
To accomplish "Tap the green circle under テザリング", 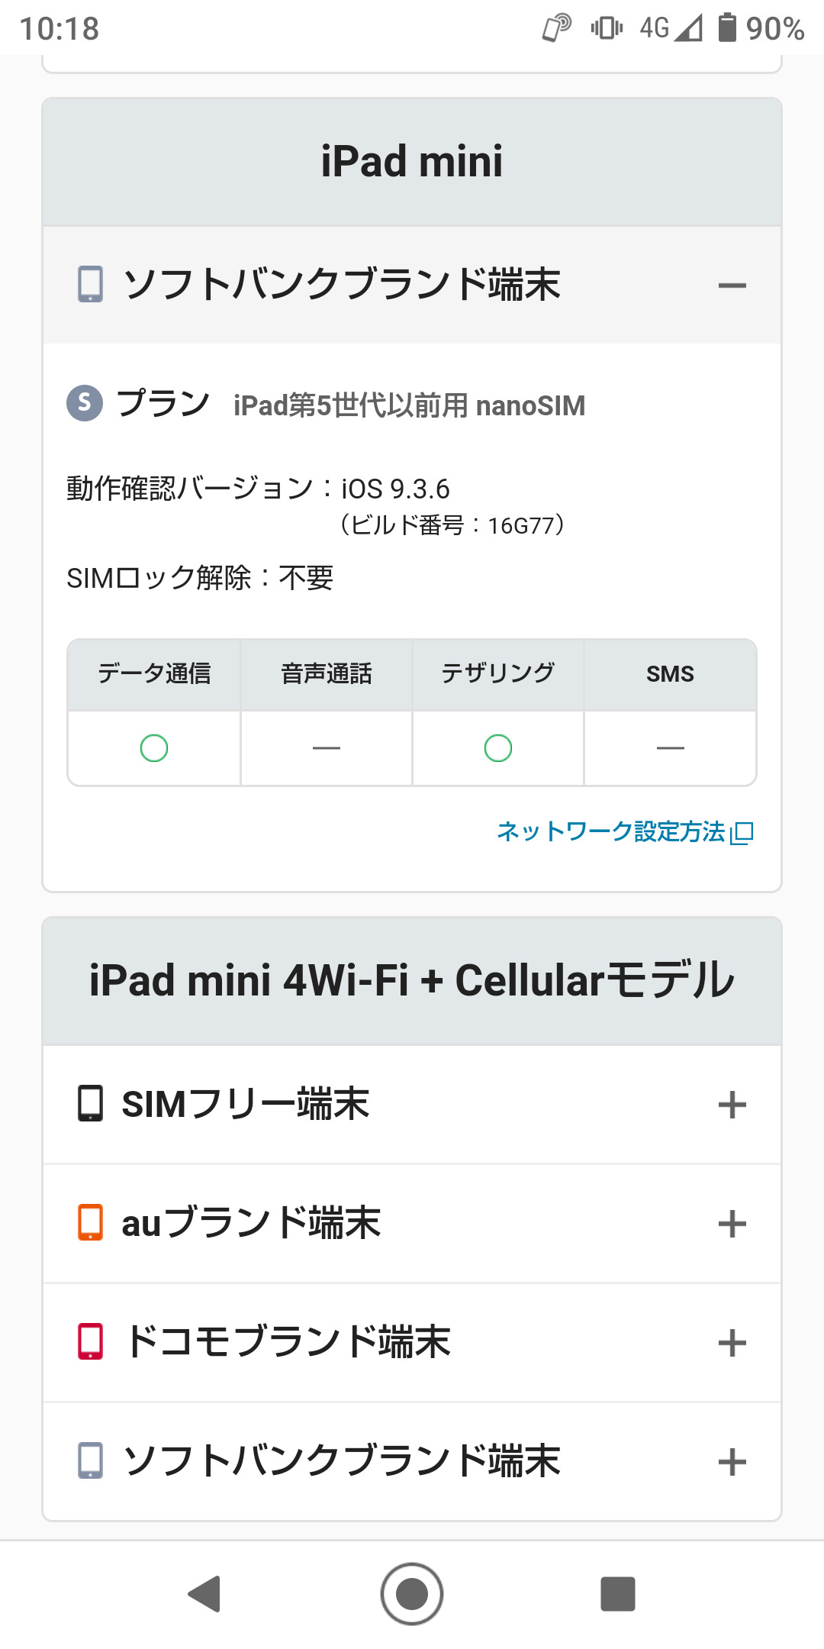I will [x=498, y=748].
